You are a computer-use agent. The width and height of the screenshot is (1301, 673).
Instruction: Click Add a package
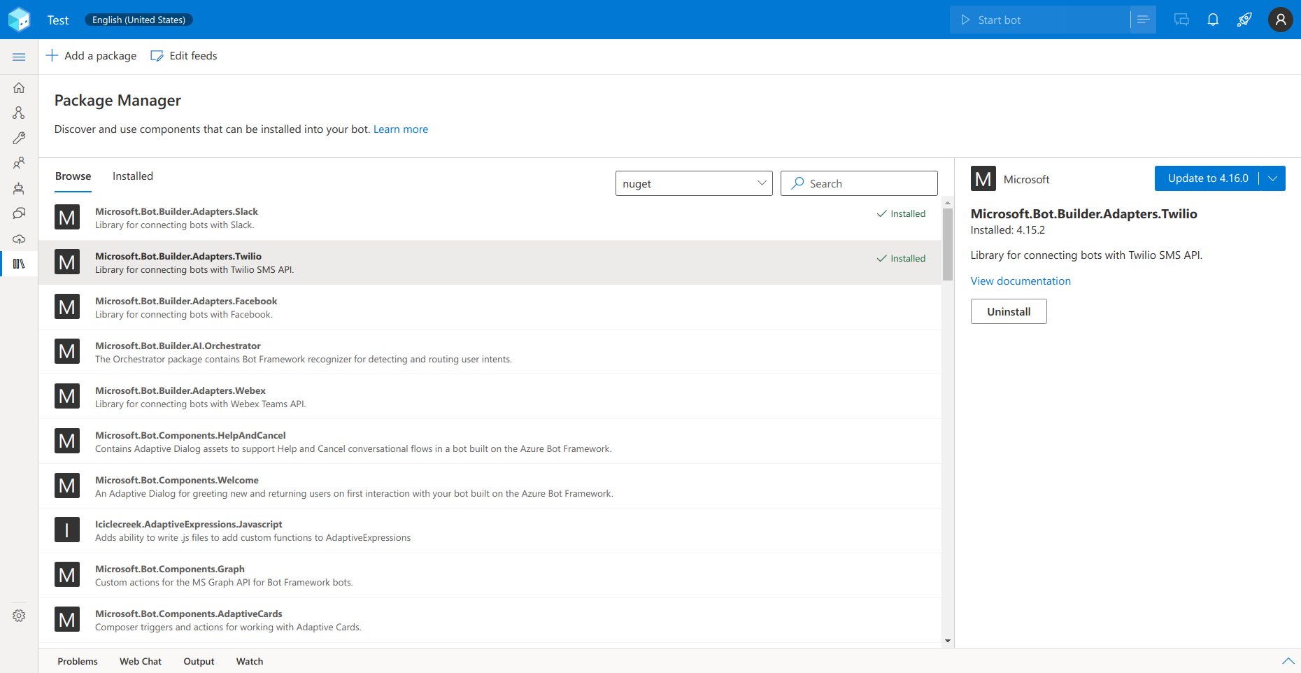pyautogui.click(x=92, y=56)
